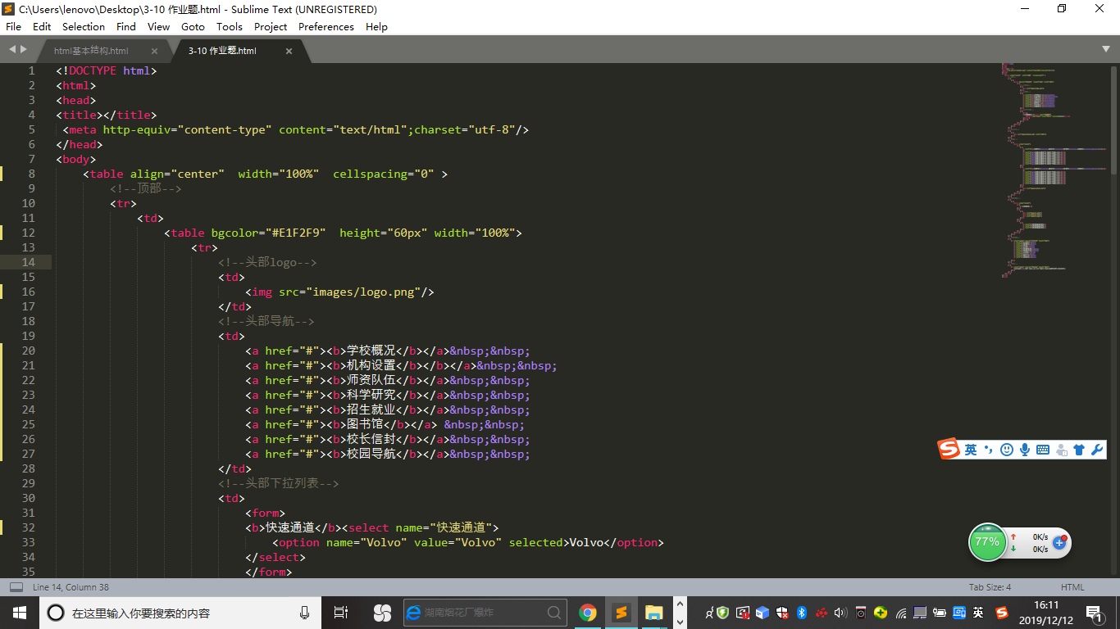Click the Bluetooth tray icon

(802, 613)
